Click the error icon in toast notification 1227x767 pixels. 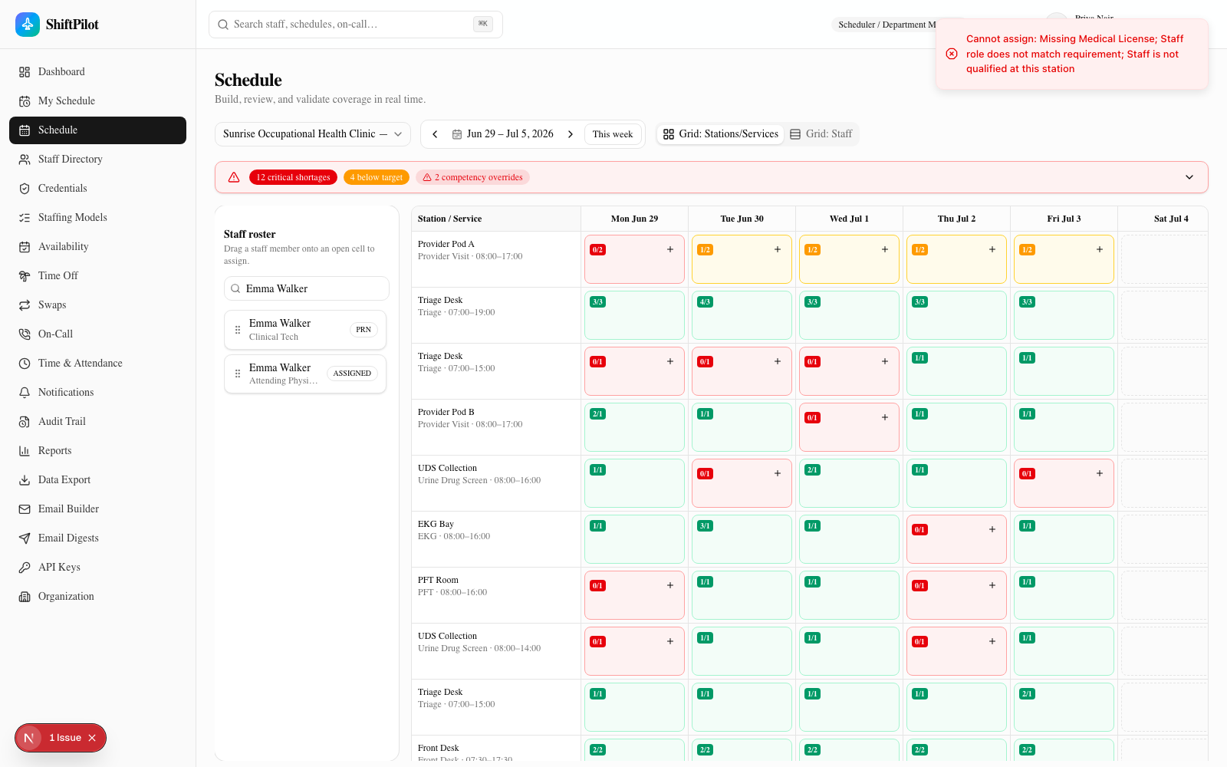pos(952,54)
